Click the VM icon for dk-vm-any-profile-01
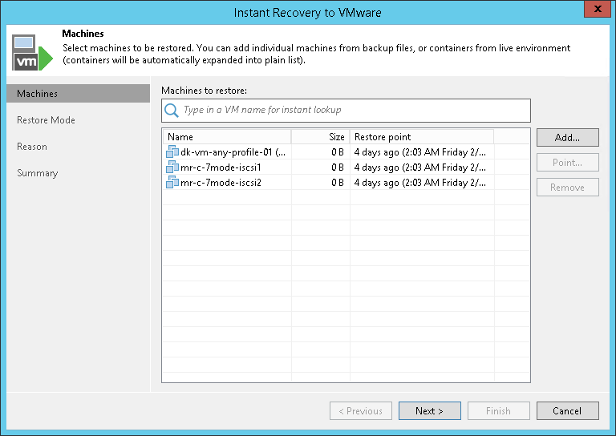 (172, 152)
